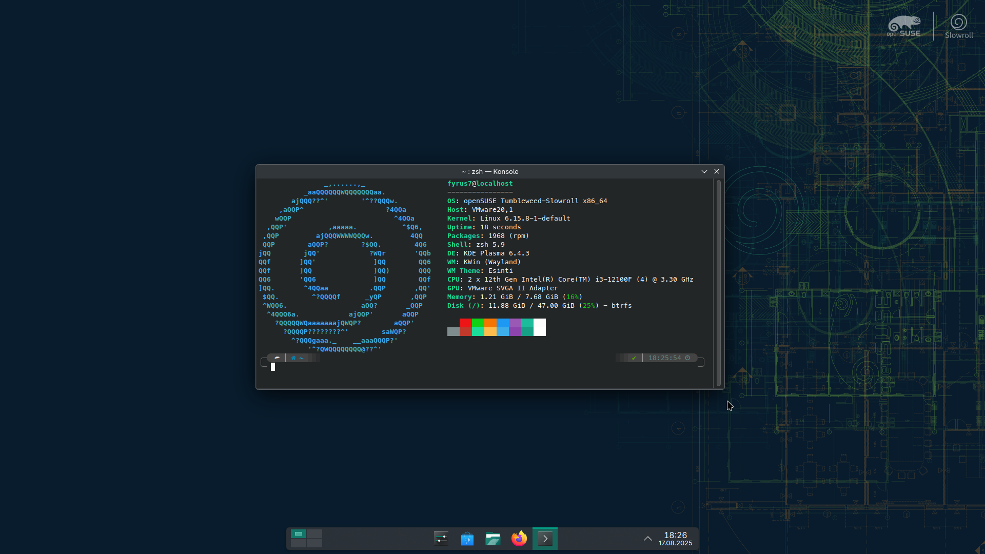Click the Konsole vertical scrollbar

[719, 283]
